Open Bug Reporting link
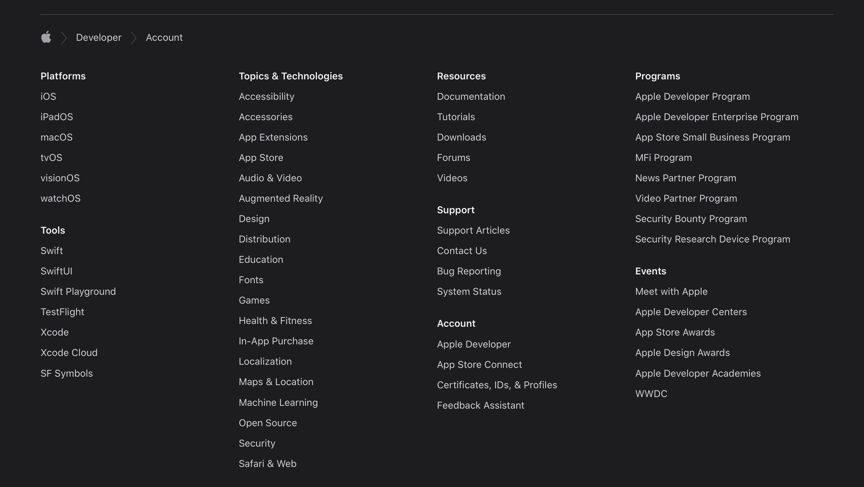Screen dimensions: 864x487 click(x=469, y=271)
